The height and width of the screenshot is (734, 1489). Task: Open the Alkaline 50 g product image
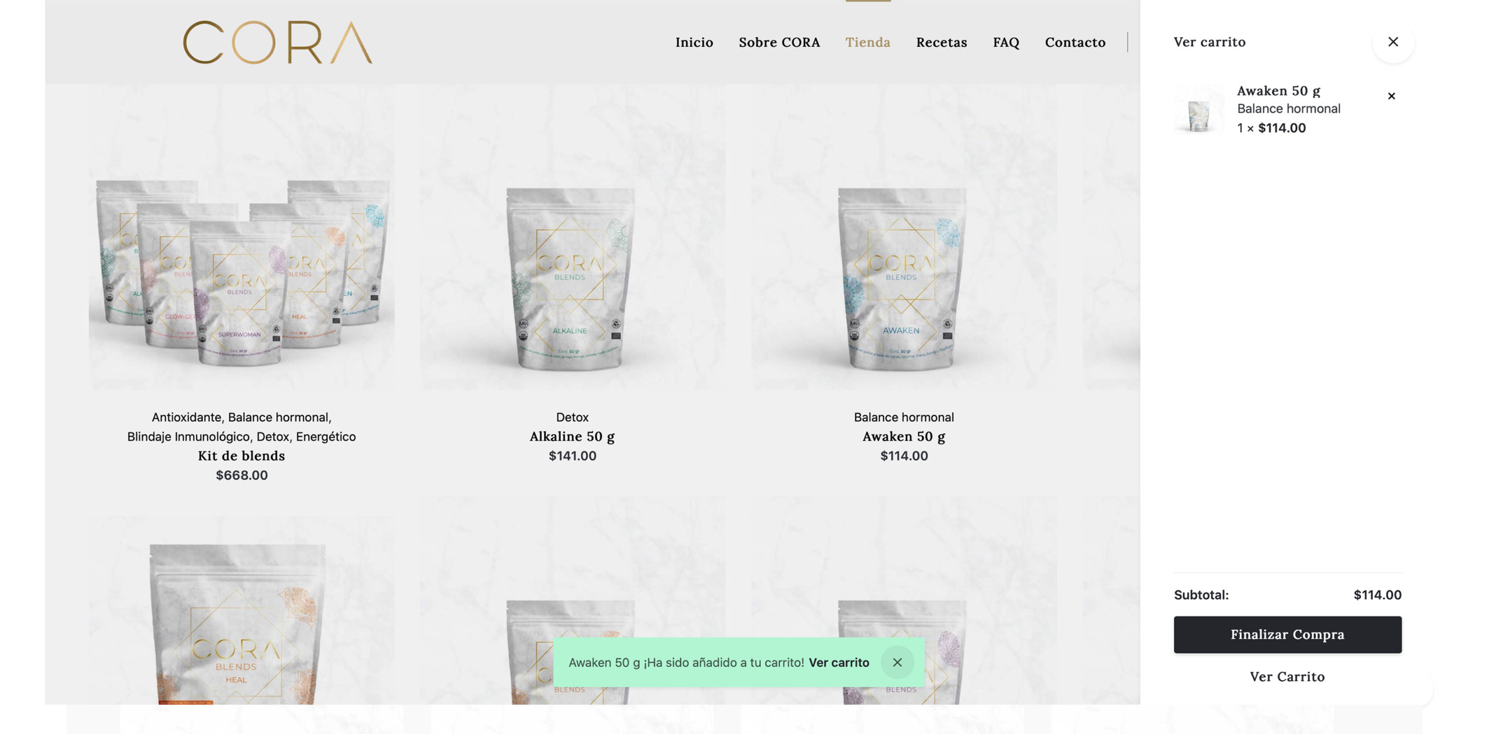pos(572,237)
